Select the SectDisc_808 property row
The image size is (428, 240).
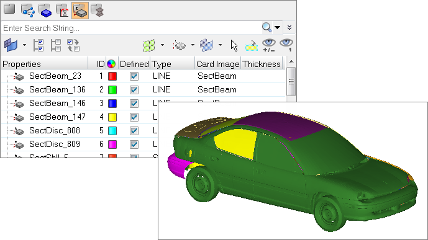pyautogui.click(x=79, y=130)
